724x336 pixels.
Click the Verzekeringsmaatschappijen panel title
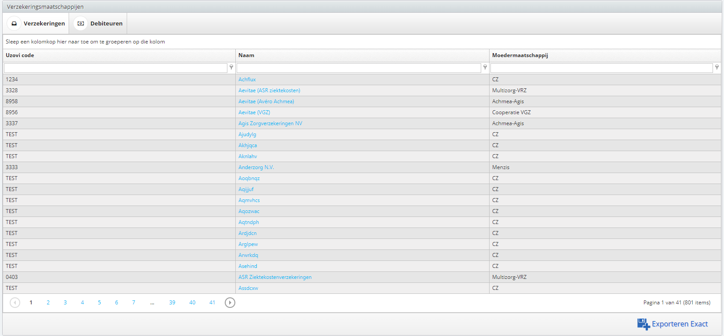point(45,7)
